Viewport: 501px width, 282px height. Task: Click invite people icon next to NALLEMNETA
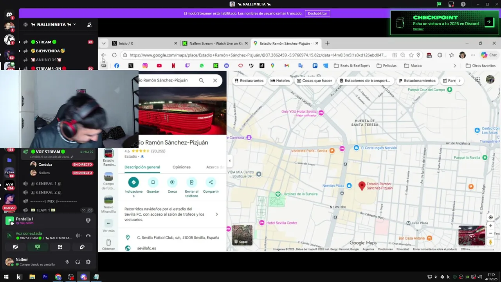[x=90, y=25]
